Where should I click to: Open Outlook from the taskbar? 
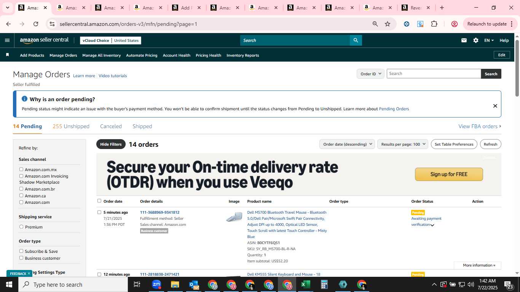pyautogui.click(x=194, y=284)
